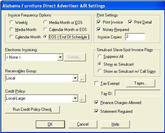Uncheck the Statement Required checkbox
This screenshot has height=133, width=165.
click(96, 111)
